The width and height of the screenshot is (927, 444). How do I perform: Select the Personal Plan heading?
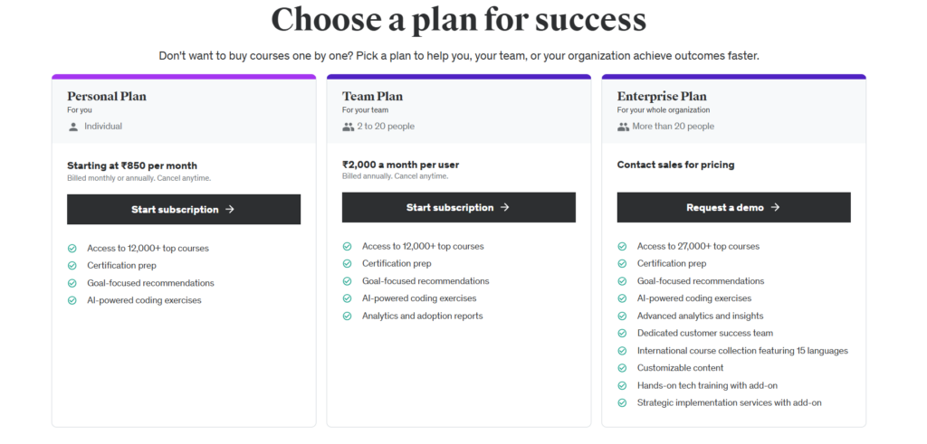pos(107,96)
